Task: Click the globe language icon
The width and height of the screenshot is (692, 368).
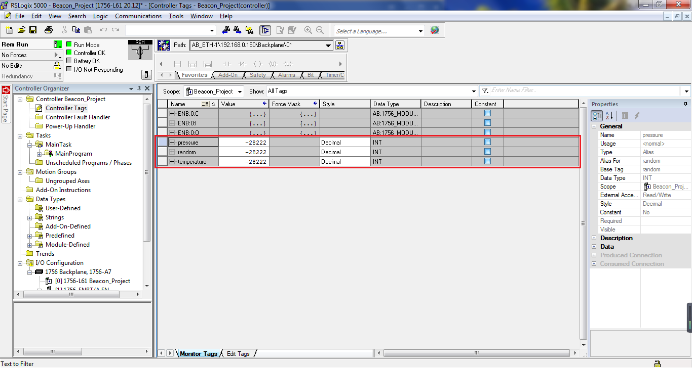Action: (434, 30)
